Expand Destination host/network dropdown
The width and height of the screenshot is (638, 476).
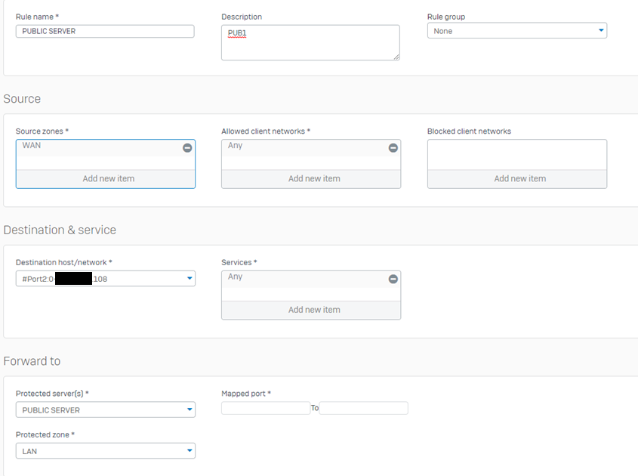pos(189,279)
